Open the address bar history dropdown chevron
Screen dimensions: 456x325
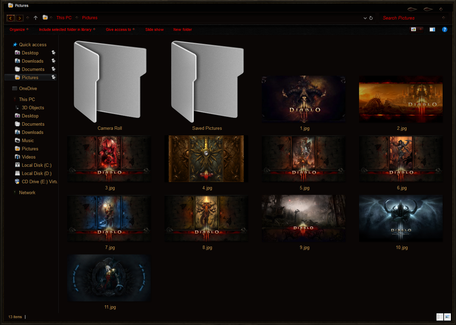click(x=365, y=18)
